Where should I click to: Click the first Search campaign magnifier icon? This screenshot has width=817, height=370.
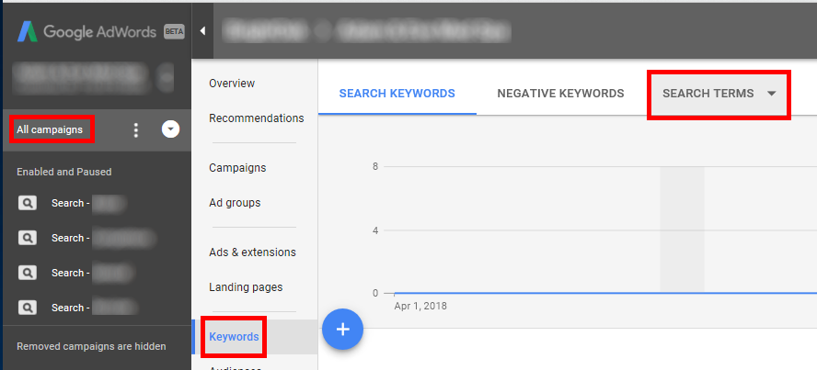tap(28, 203)
